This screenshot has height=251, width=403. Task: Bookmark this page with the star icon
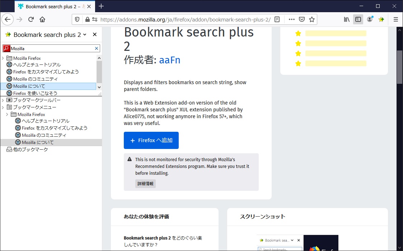click(x=312, y=19)
